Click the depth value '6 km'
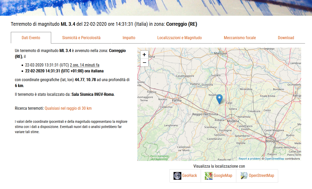This screenshot has height=189, width=312. point(19,85)
